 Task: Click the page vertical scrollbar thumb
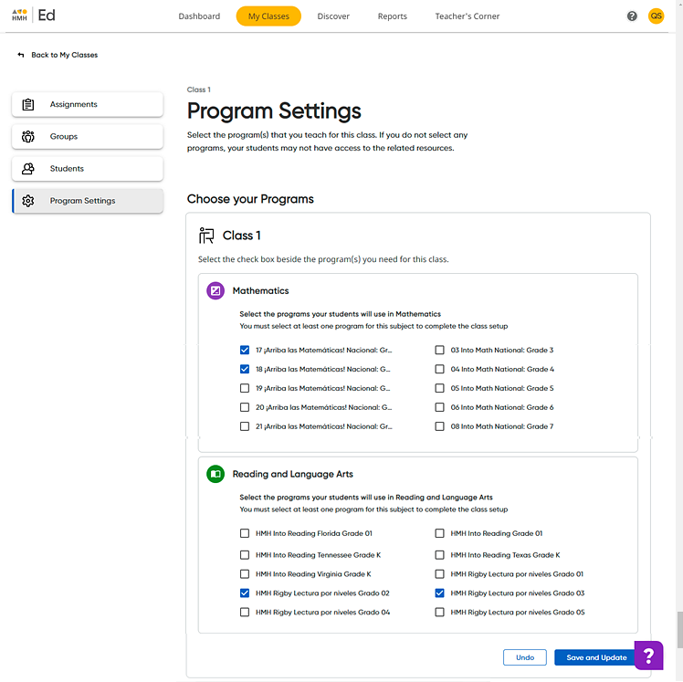pos(679,630)
